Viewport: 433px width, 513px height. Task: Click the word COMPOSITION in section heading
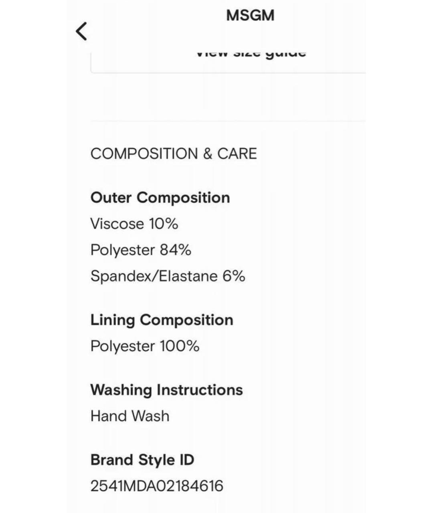[144, 154]
